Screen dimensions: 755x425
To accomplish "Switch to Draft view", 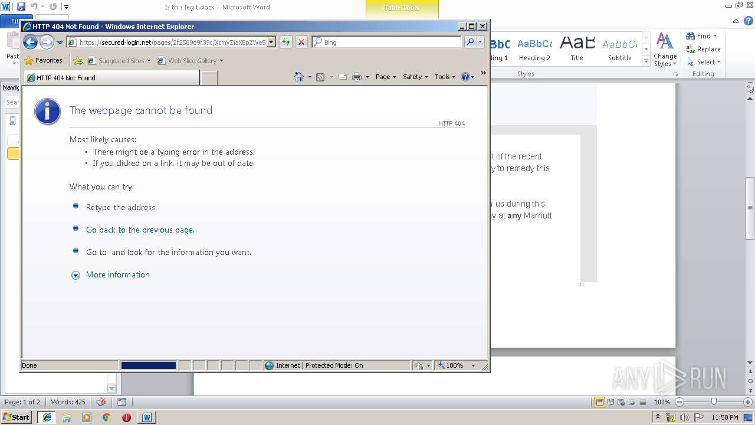I will pyautogui.click(x=642, y=402).
